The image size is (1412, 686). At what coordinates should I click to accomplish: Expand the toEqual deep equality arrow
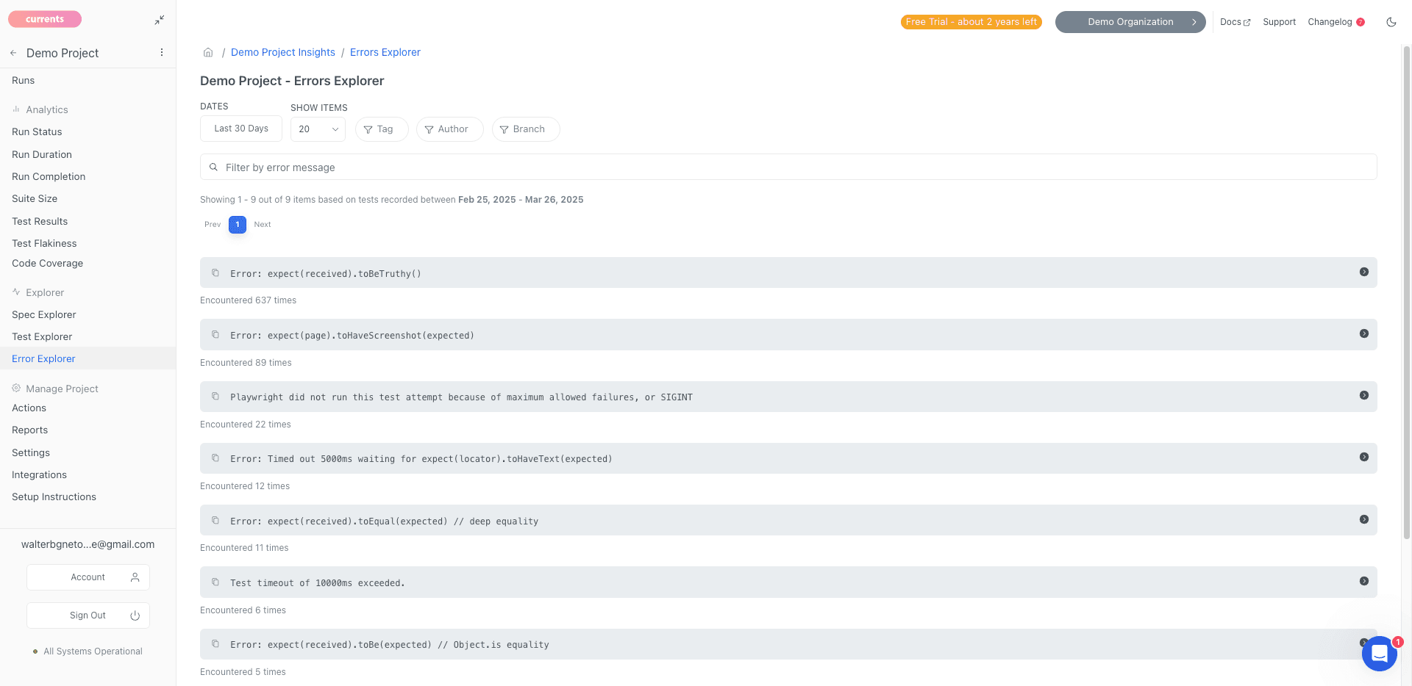pyautogui.click(x=1364, y=519)
